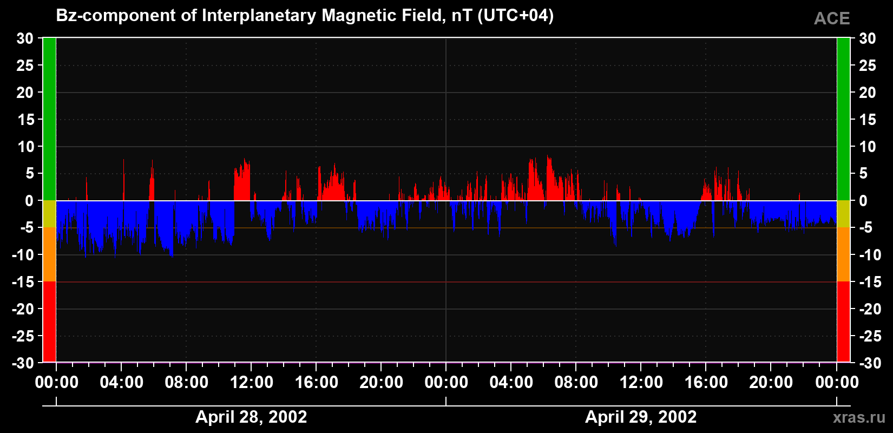The width and height of the screenshot is (893, 433).
Task: Click the final '00:00' label ending April 29
Action: (837, 383)
